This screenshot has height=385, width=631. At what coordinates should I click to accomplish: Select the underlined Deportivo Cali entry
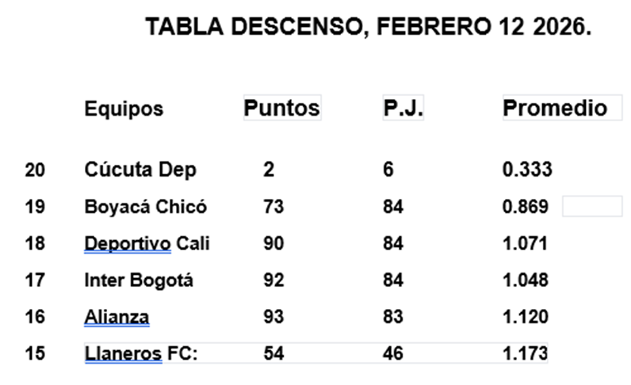click(x=147, y=243)
